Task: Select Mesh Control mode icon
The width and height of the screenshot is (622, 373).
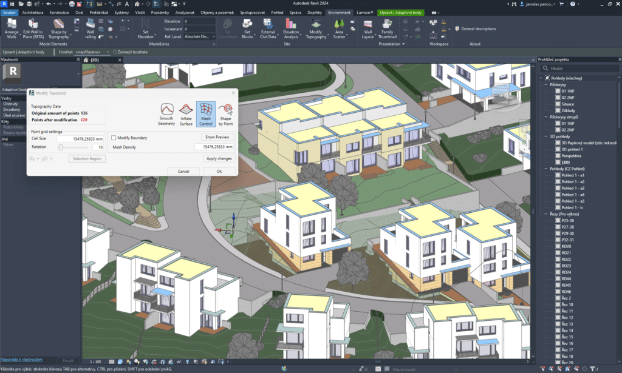Action: point(206,114)
